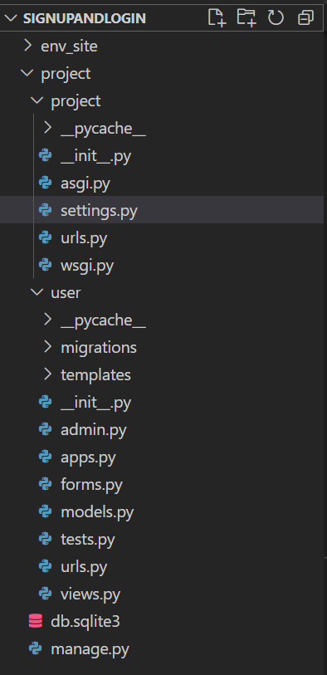Open the tests.py file
Image resolution: width=327 pixels, height=675 pixels.
[x=88, y=540]
